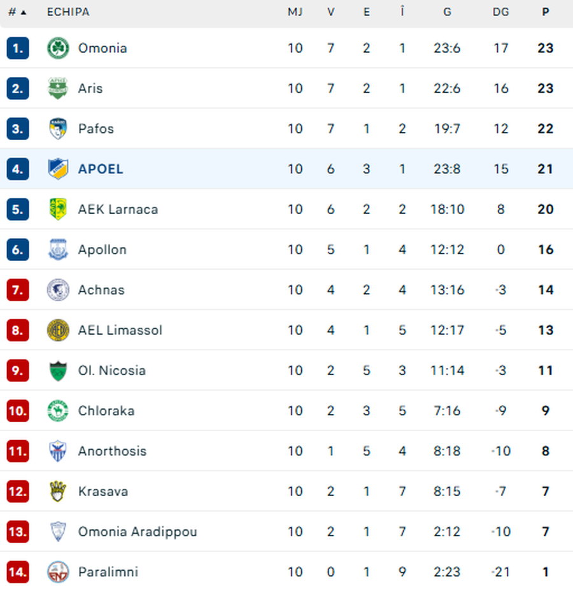
Task: Select the Pafos club logo
Action: pyautogui.click(x=57, y=129)
